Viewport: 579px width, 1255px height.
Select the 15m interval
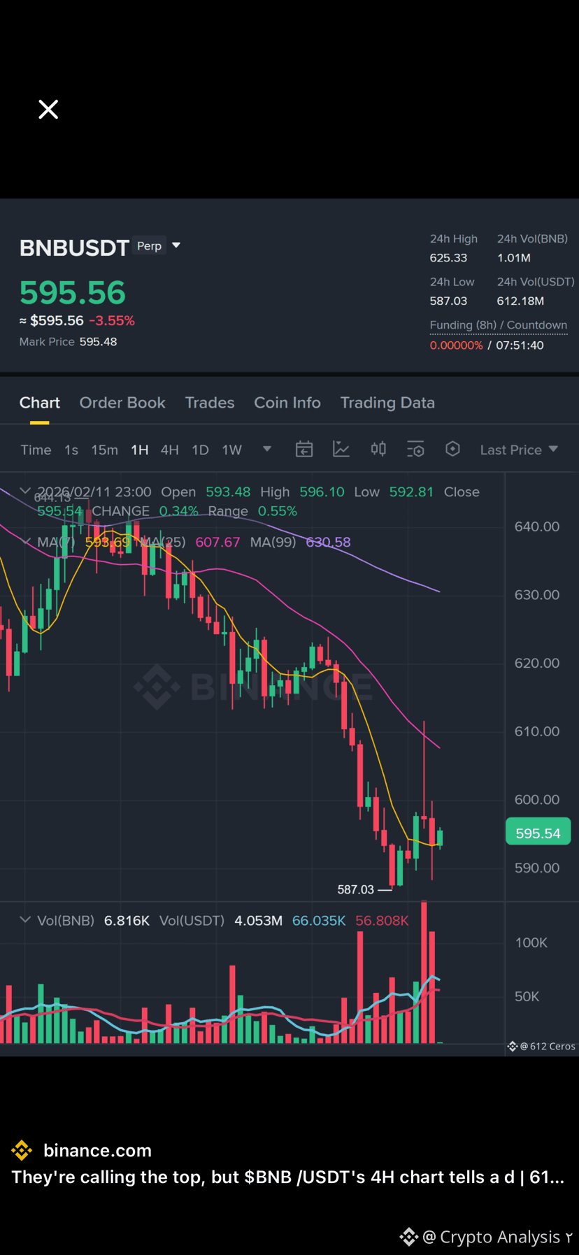(x=104, y=450)
